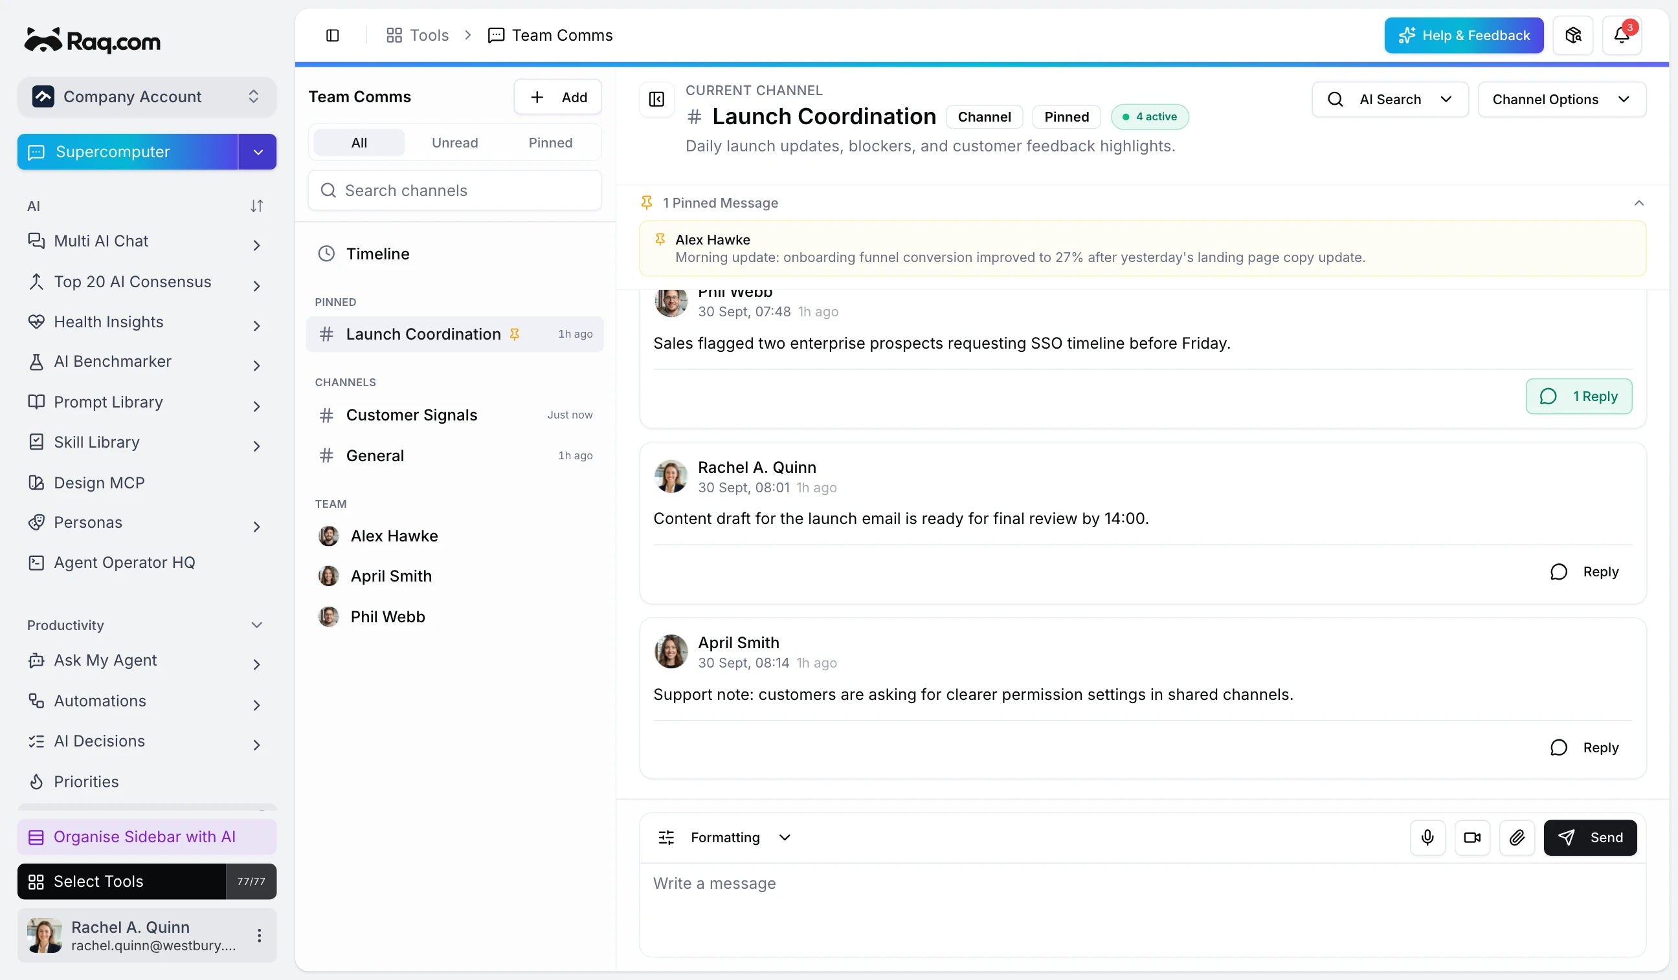Focus the Search channels field
The height and width of the screenshot is (980, 1678).
[455, 190]
